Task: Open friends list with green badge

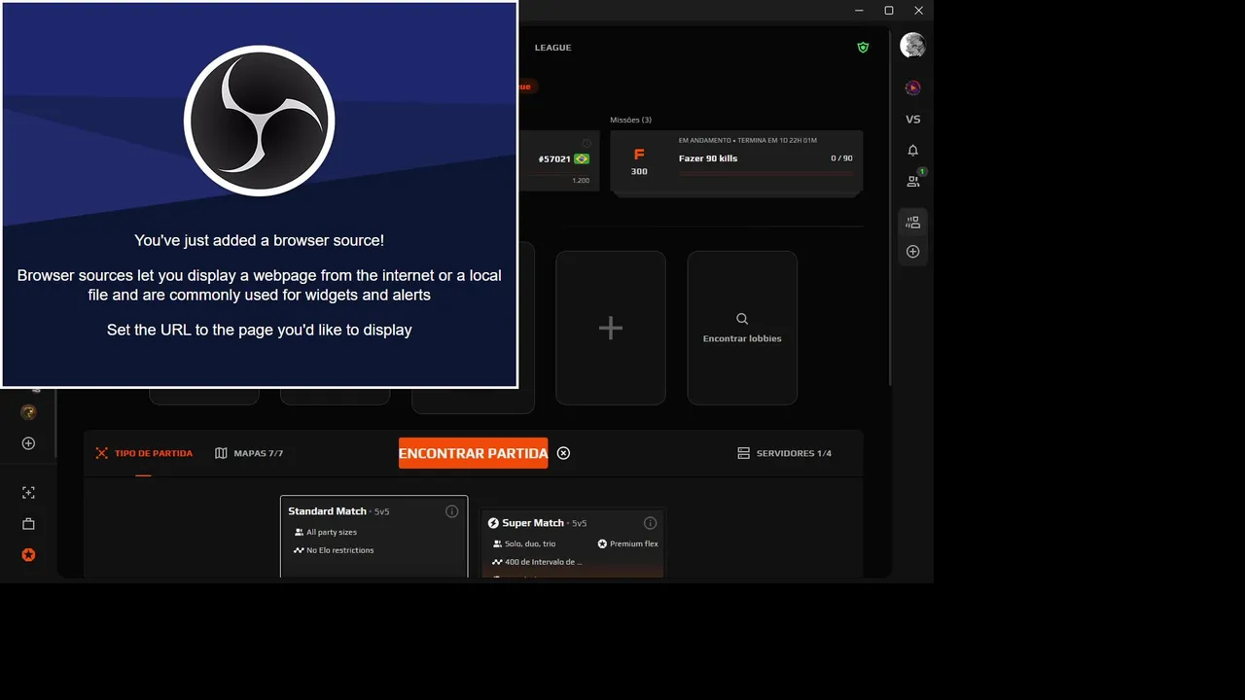Action: [x=913, y=181]
